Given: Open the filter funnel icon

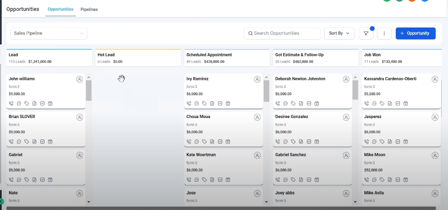Looking at the screenshot, I should (366, 33).
